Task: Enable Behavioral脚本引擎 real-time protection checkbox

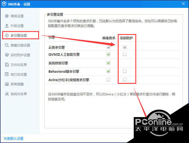Action: 125,71
